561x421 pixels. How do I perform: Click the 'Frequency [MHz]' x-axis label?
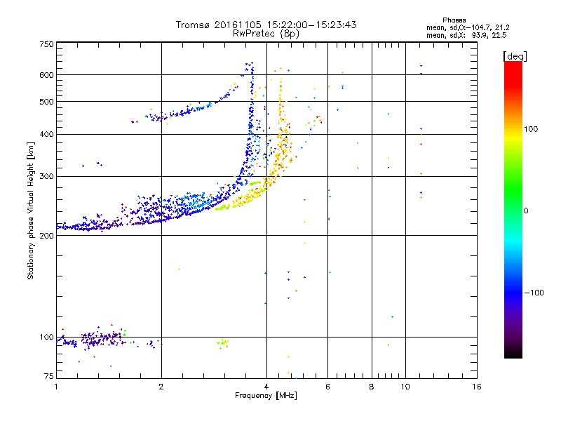(x=266, y=396)
